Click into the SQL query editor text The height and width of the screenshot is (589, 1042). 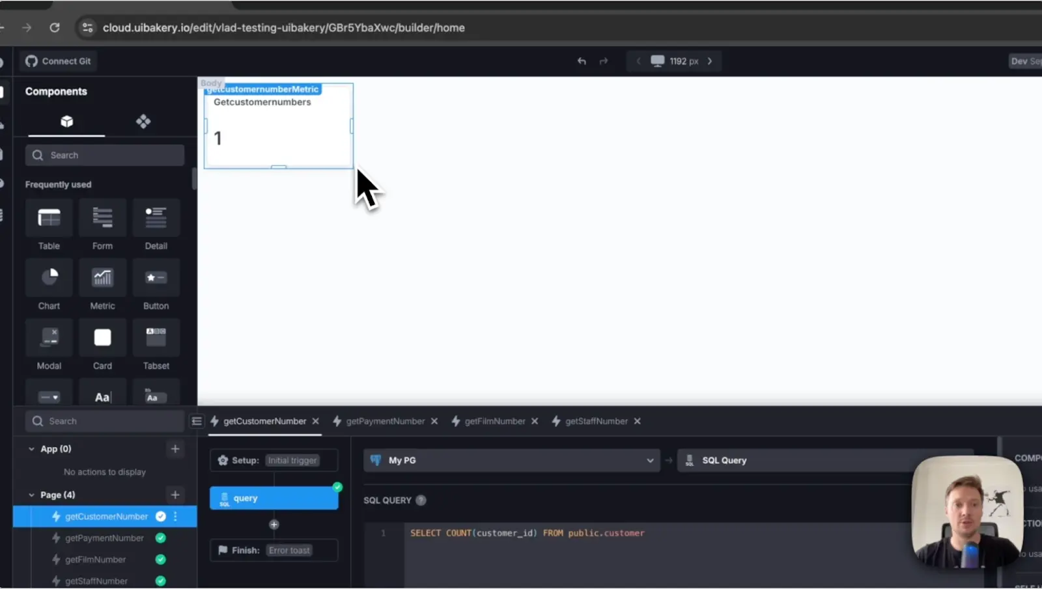click(x=528, y=533)
